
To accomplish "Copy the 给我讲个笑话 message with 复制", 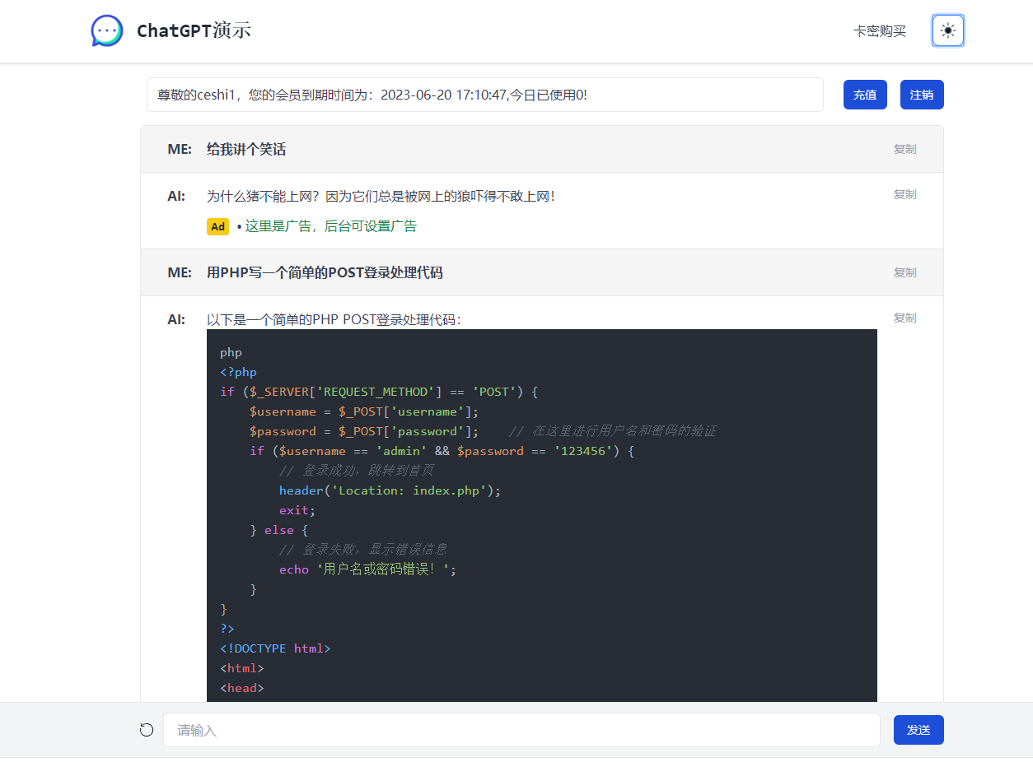I will point(904,149).
